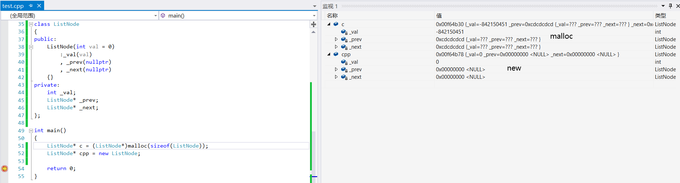Expand the _next member under c
The height and width of the screenshot is (183, 680).
tap(336, 47)
